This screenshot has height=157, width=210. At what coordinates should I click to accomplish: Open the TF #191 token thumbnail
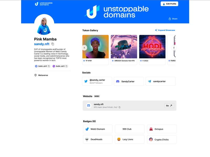click(x=96, y=47)
